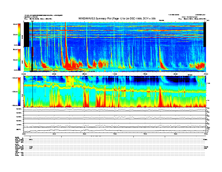Click inside the RAD1 spectrogram panel
222x172 pixels.
115,60
